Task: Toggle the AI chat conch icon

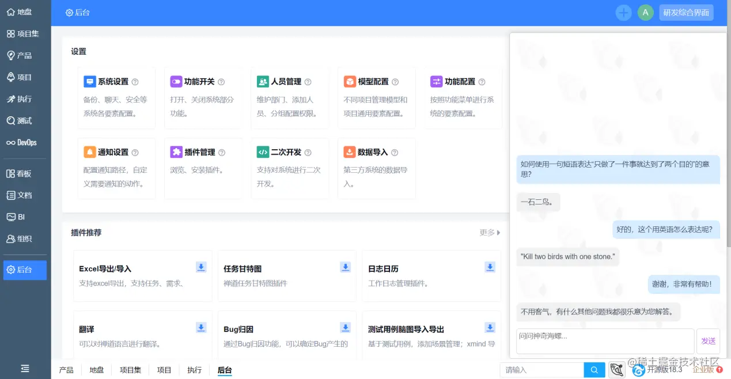Action: [617, 370]
